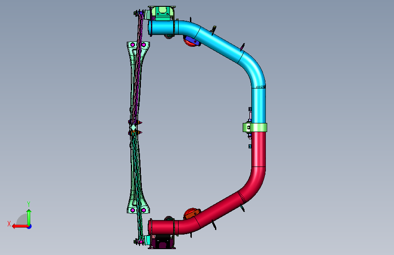Image resolution: width=394 pixels, height=255 pixels.
Task: Select the nut at the top end of the strap
Action: (136, 13)
